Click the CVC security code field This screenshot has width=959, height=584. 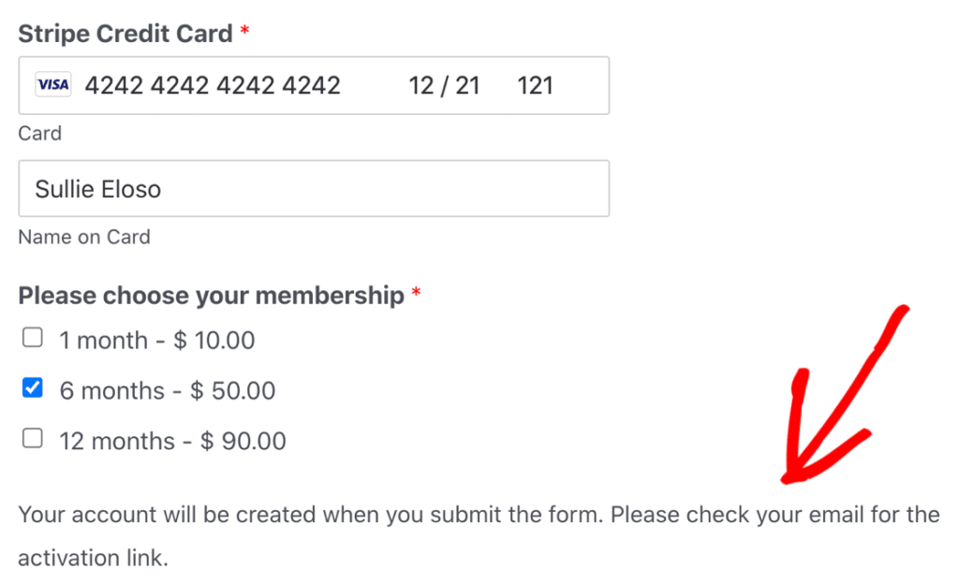tap(534, 84)
